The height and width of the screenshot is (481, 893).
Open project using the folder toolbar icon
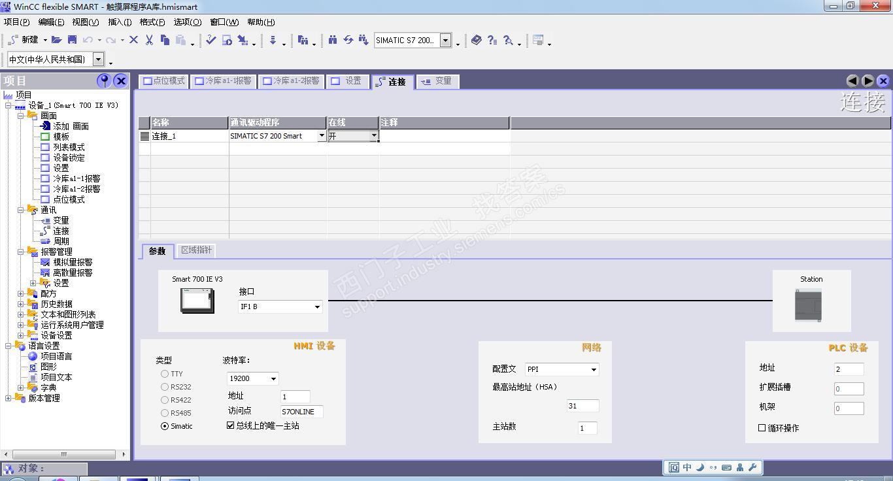(x=56, y=40)
